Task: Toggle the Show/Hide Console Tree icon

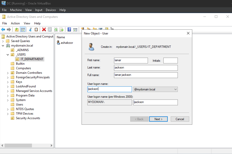Action: [x=23, y=29]
